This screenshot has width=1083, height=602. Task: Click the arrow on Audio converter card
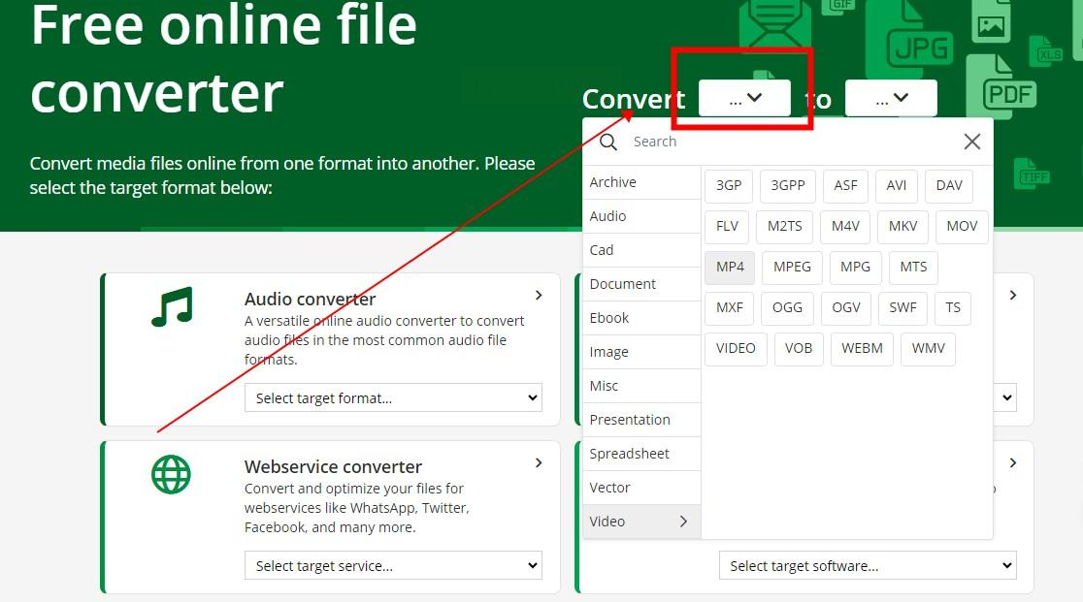pos(539,296)
